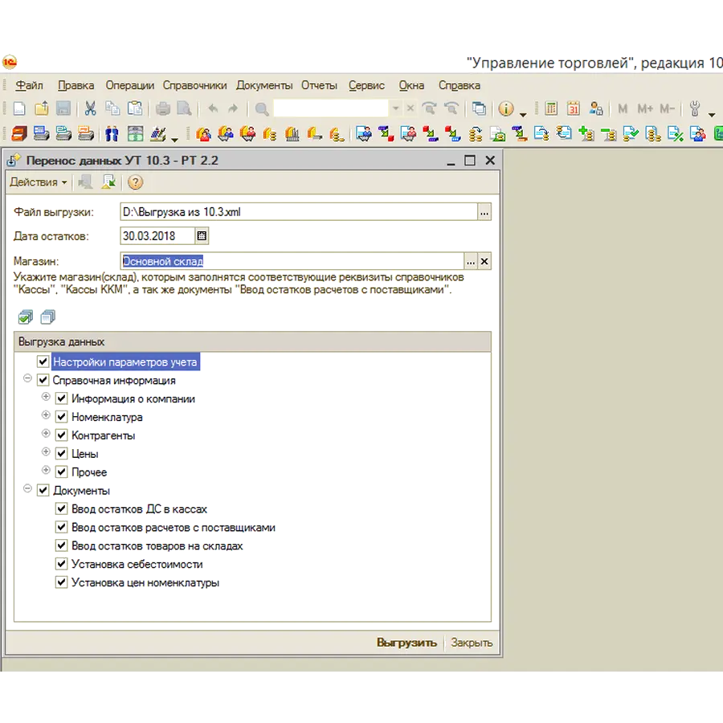The height and width of the screenshot is (723, 723).
Task: Collapse the Справочная информация tree node
Action: pos(27,378)
